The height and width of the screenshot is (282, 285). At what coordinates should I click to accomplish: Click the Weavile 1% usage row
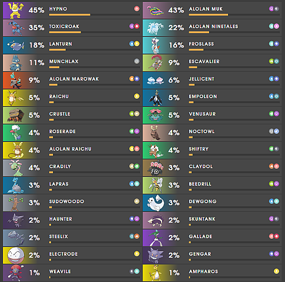point(72,273)
